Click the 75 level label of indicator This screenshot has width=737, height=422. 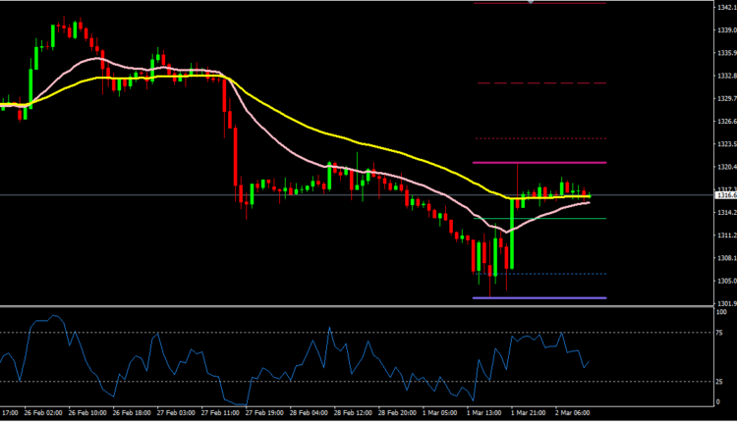(719, 334)
